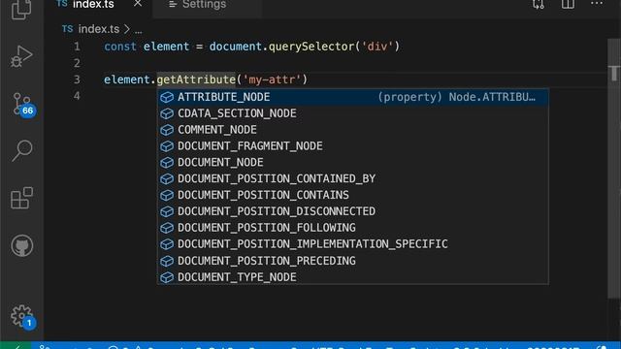The height and width of the screenshot is (349, 621).
Task: Open the Search view
Action: pos(21,150)
